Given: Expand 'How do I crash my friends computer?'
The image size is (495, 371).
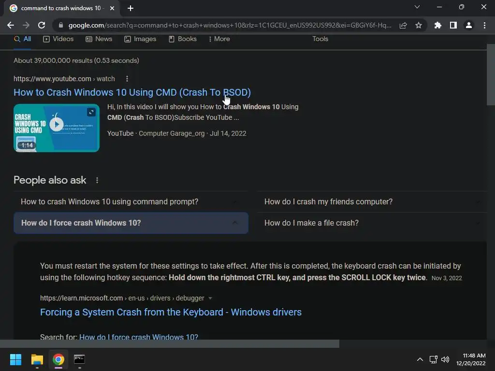Looking at the screenshot, I should pyautogui.click(x=372, y=201).
